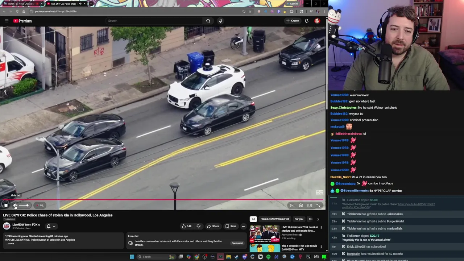
Task: Bookmark page with star icon
Action: point(250,11)
